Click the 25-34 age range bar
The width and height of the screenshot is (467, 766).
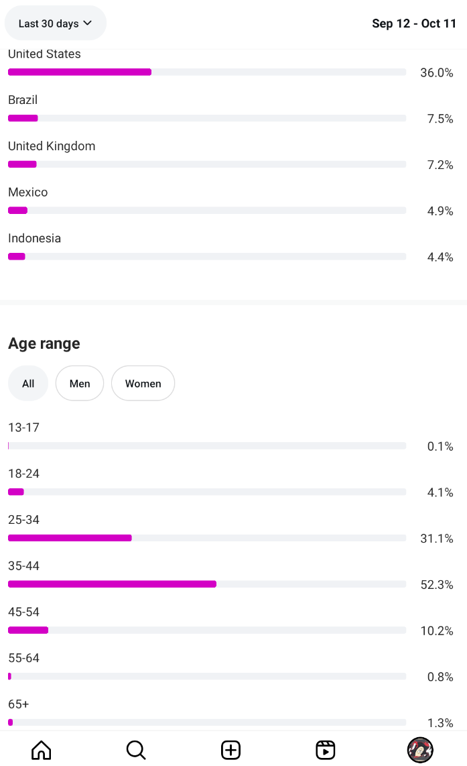pyautogui.click(x=206, y=538)
